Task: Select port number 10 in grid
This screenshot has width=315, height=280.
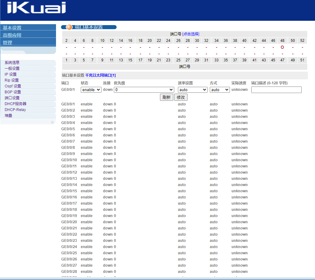Action: (102, 40)
